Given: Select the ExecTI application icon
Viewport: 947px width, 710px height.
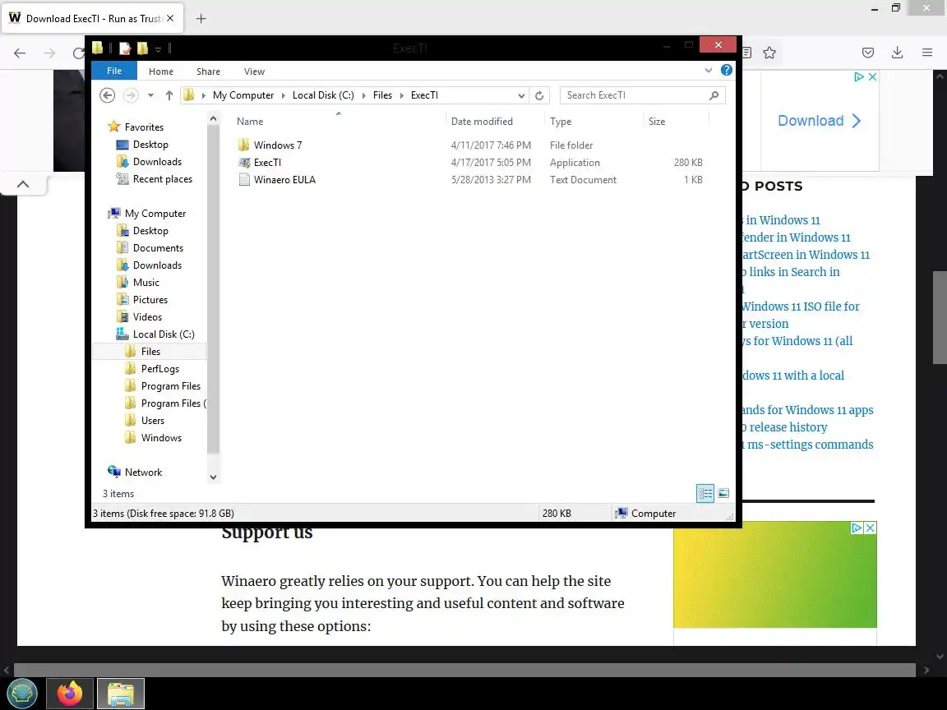Looking at the screenshot, I should (243, 163).
